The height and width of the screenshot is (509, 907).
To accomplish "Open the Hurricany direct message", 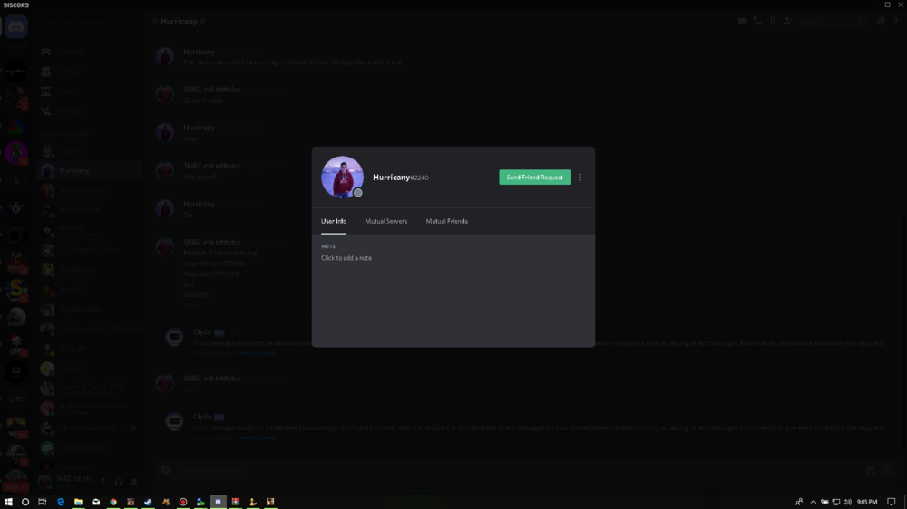I will pyautogui.click(x=89, y=170).
